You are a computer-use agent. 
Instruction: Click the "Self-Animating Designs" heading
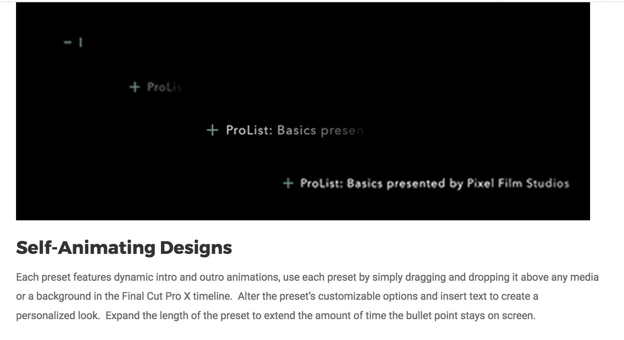pyautogui.click(x=124, y=248)
